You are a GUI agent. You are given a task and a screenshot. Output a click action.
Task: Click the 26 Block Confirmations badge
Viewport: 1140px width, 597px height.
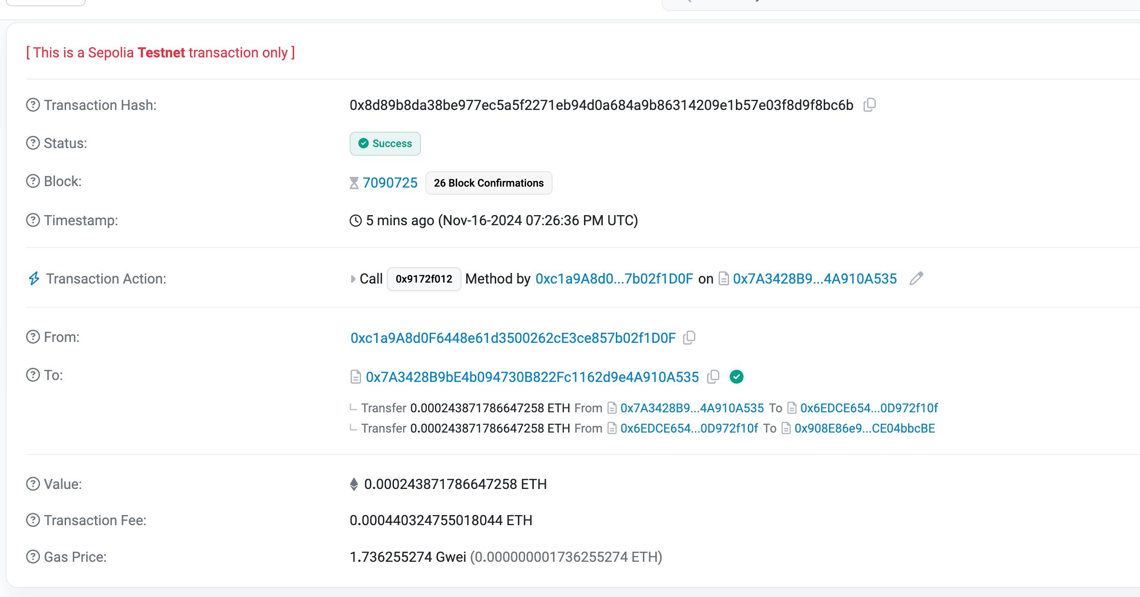[x=489, y=183]
